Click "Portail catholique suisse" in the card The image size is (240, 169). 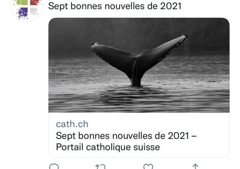click(x=108, y=147)
